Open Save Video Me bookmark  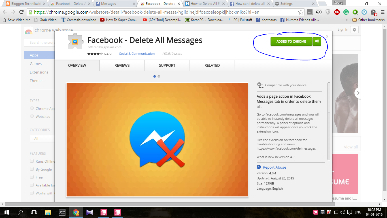[16, 20]
